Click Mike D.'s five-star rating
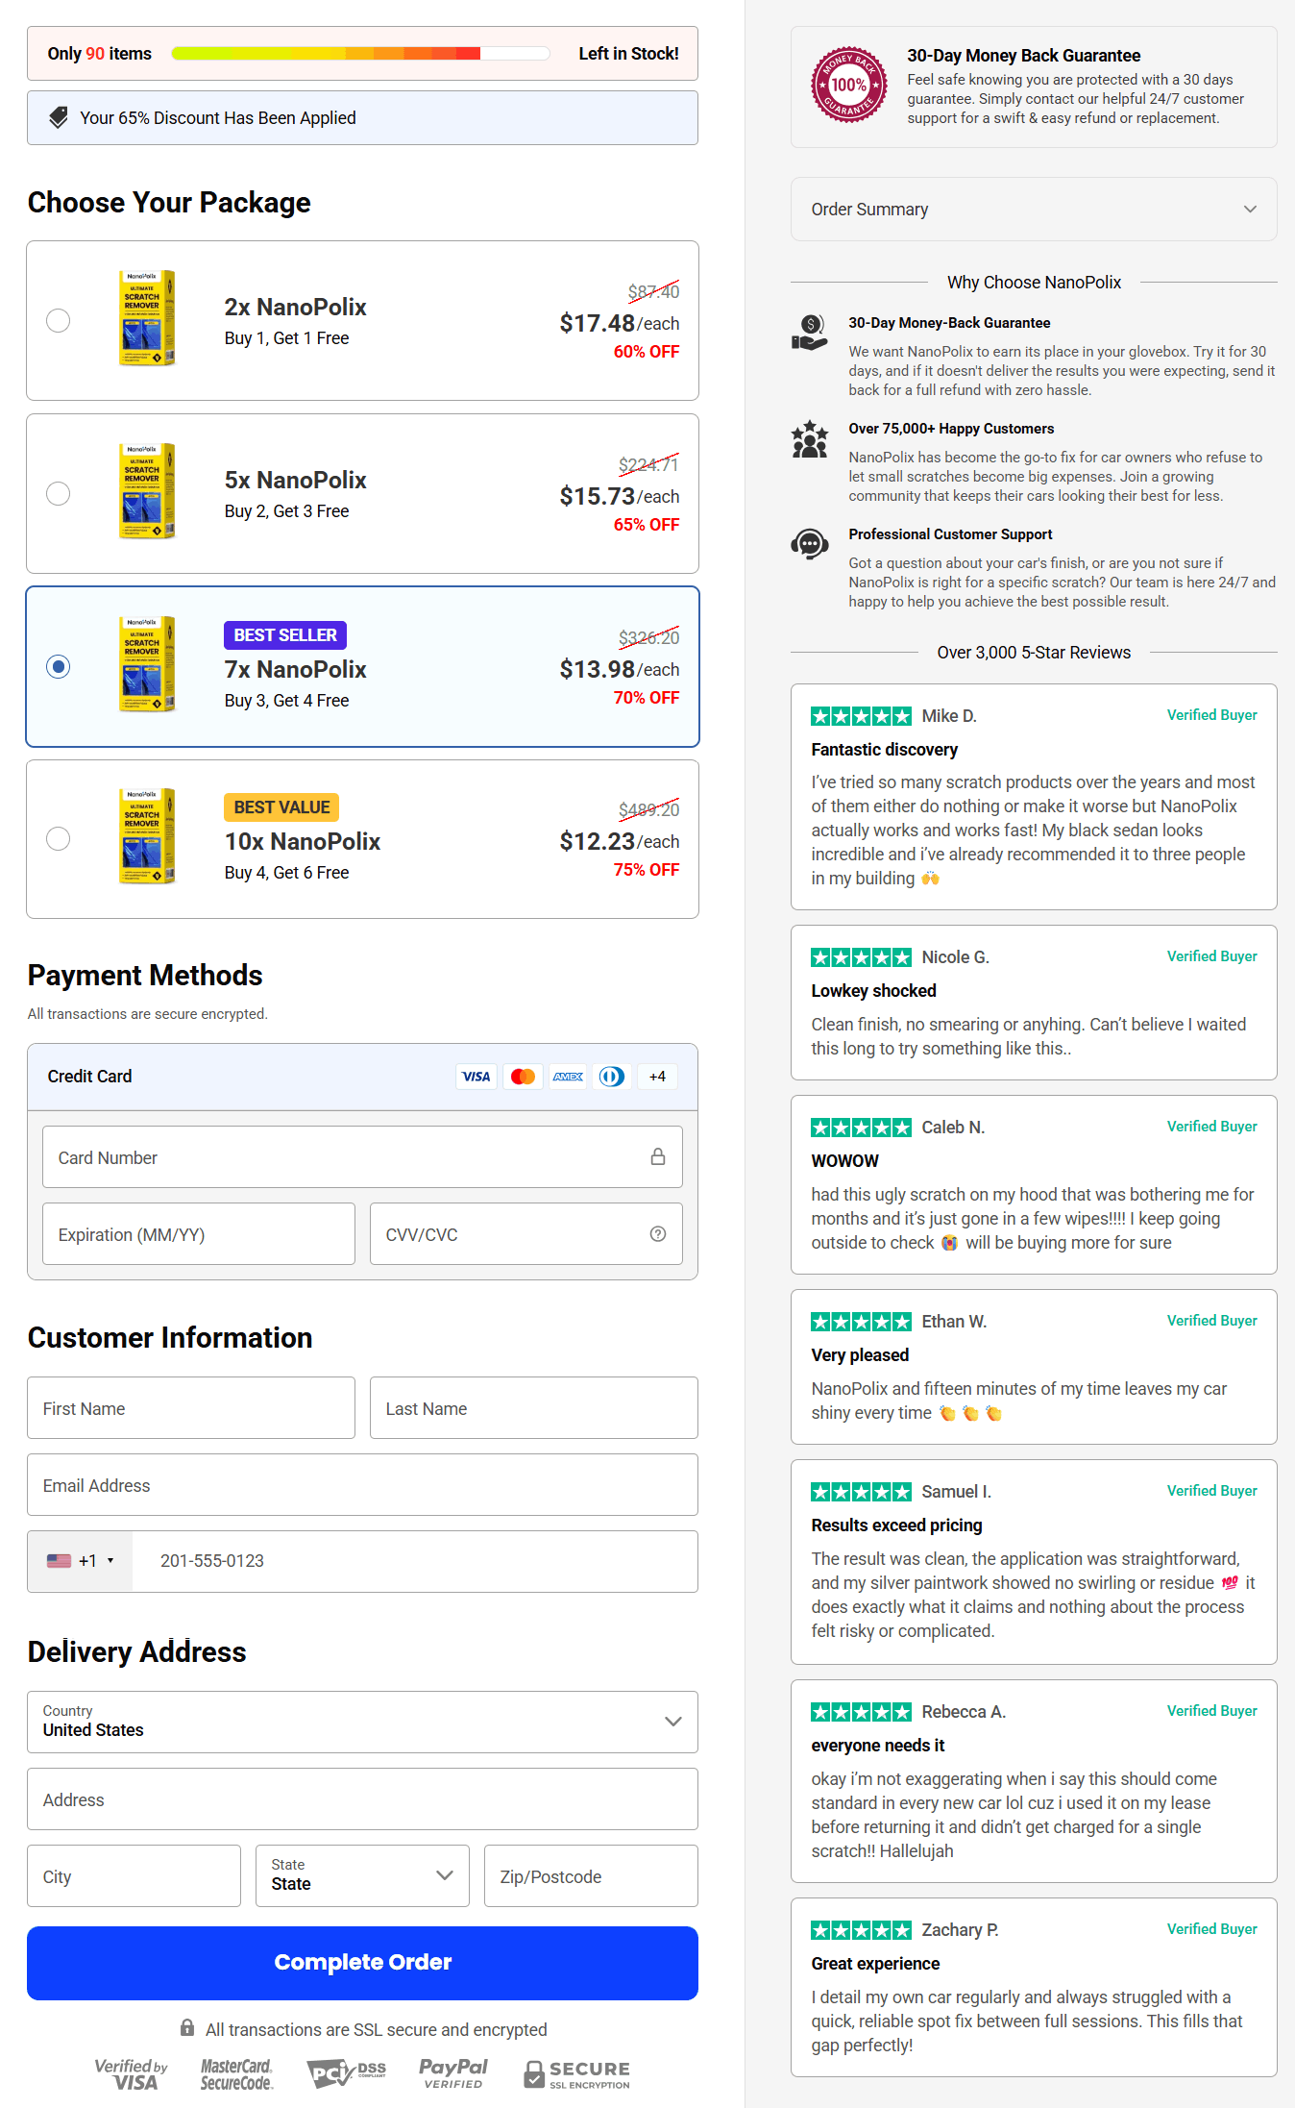Viewport: 1295px width, 2108px height. tap(862, 716)
